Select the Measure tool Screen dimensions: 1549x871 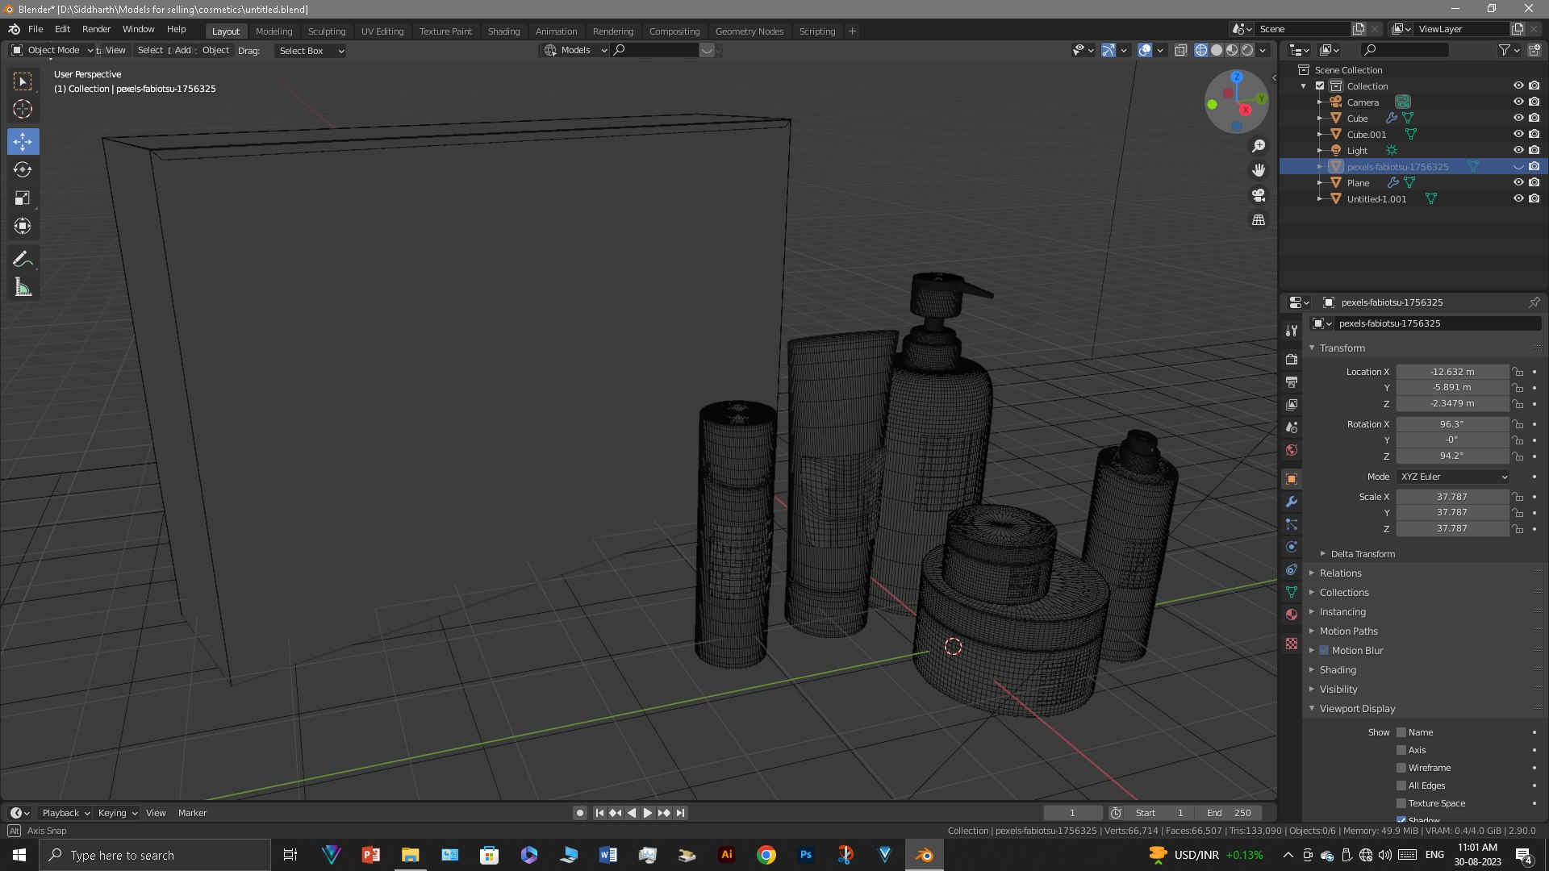click(23, 288)
